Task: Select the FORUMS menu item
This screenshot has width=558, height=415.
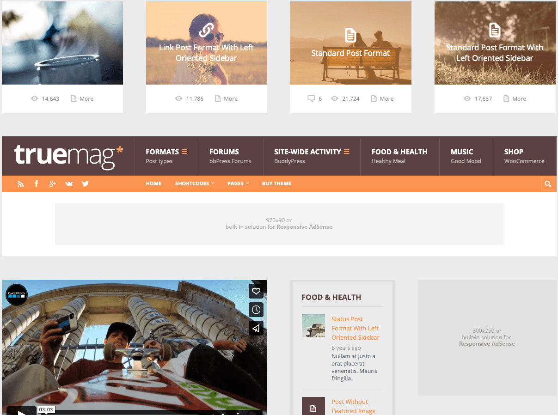Action: [224, 152]
